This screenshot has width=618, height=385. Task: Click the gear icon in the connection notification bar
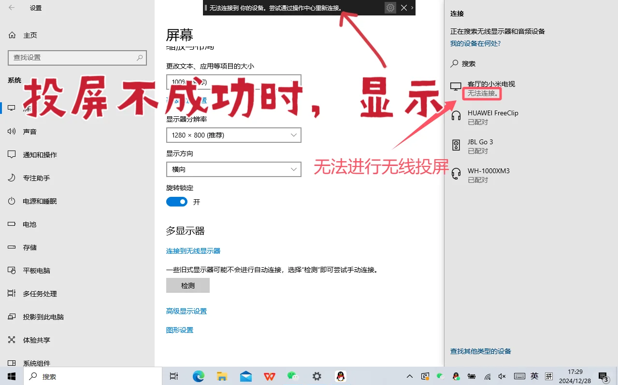point(390,8)
